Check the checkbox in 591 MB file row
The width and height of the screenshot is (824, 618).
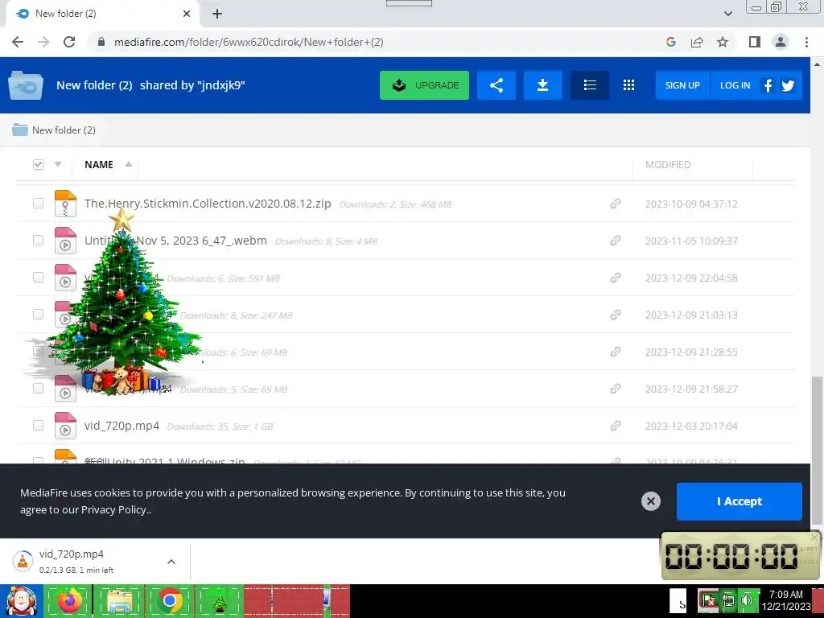point(38,278)
